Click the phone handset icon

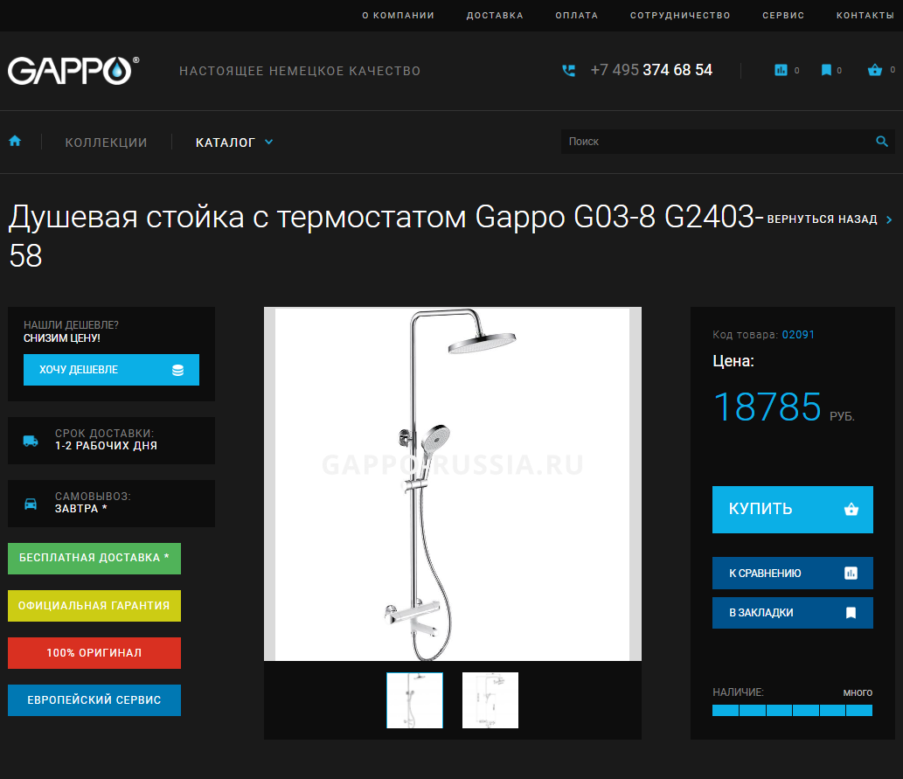point(568,70)
